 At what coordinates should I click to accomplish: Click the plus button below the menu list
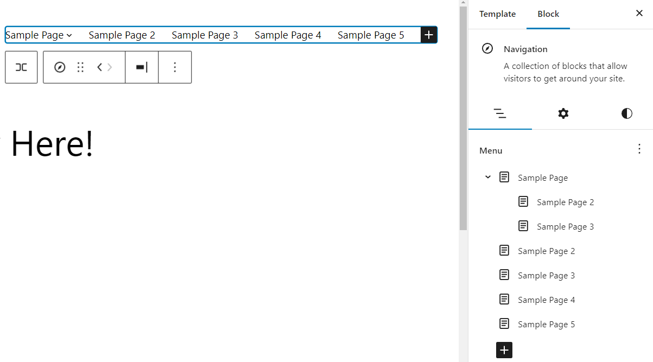(x=504, y=350)
